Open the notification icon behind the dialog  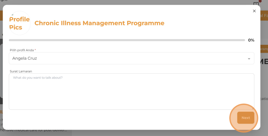click(256, 4)
